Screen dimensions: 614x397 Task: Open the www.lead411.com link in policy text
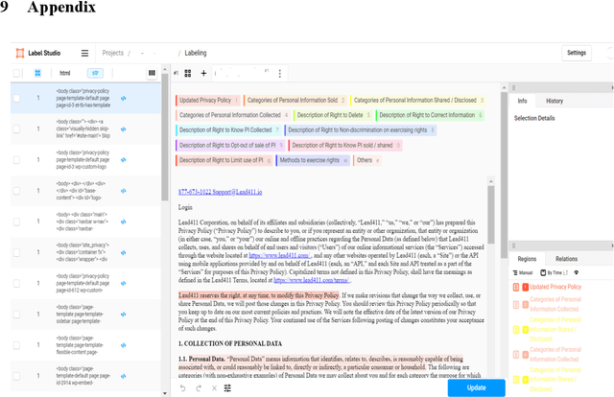tap(279, 255)
